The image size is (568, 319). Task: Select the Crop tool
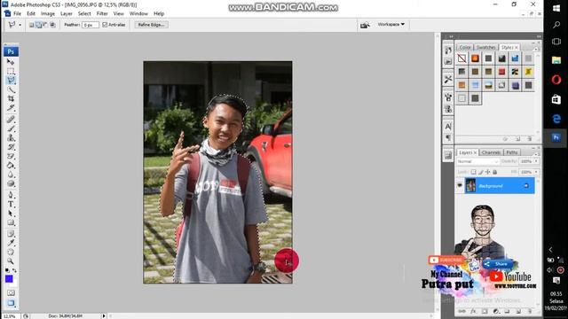11,98
